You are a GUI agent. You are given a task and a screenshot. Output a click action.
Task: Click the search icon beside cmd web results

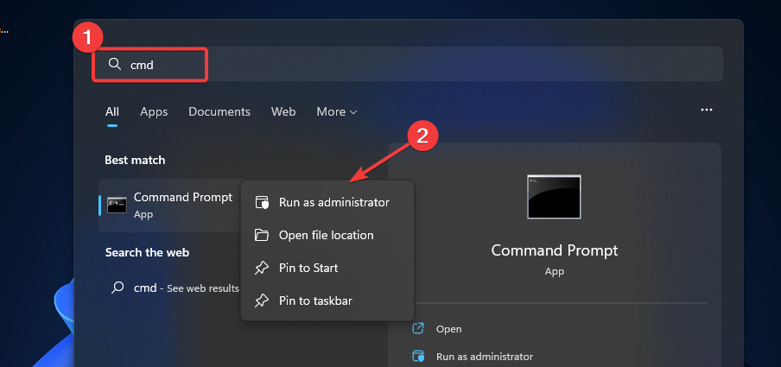click(117, 288)
